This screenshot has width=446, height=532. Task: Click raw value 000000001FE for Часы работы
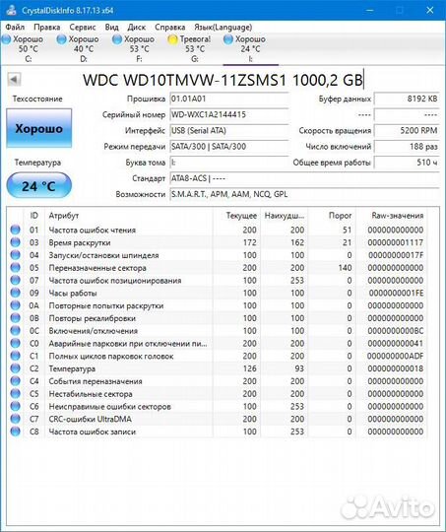coord(396,293)
